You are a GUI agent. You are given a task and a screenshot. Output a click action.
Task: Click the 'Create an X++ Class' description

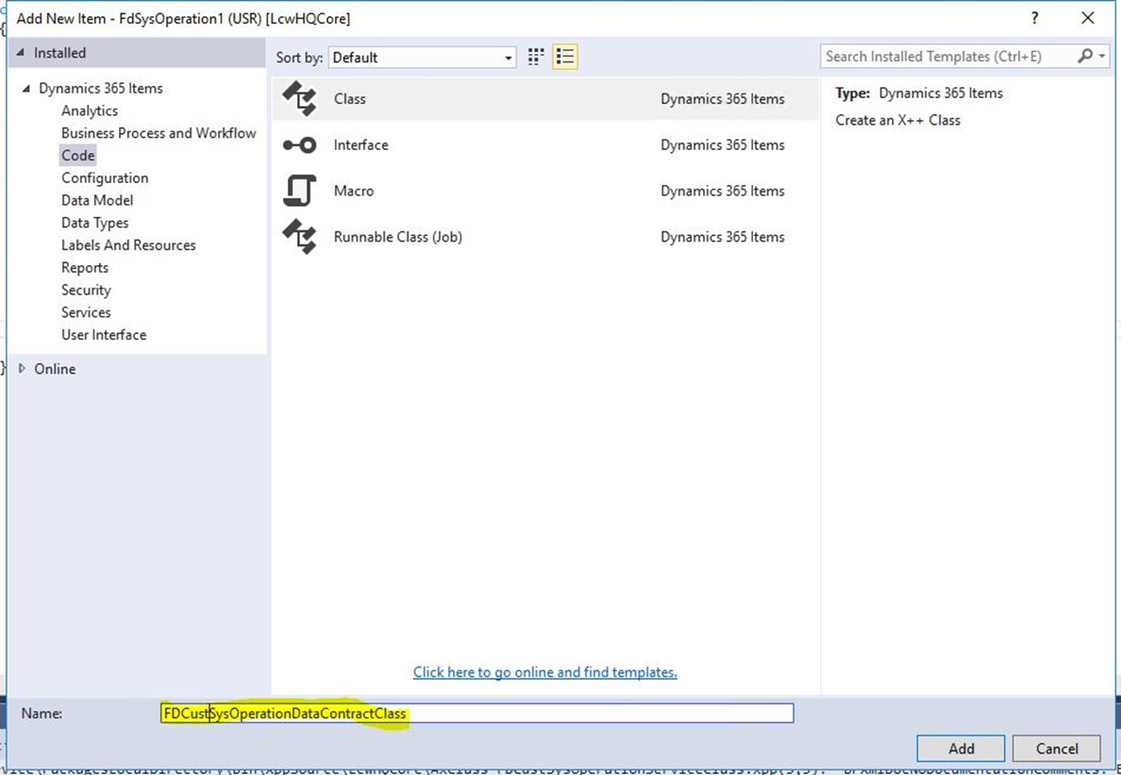[898, 120]
